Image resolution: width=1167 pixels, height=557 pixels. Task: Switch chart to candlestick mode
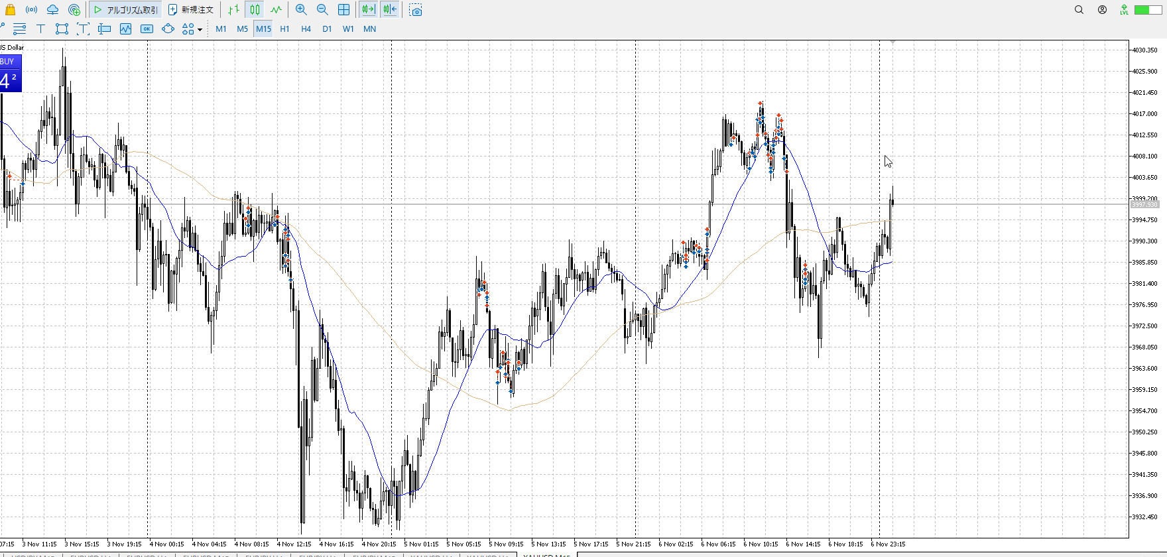(x=255, y=10)
